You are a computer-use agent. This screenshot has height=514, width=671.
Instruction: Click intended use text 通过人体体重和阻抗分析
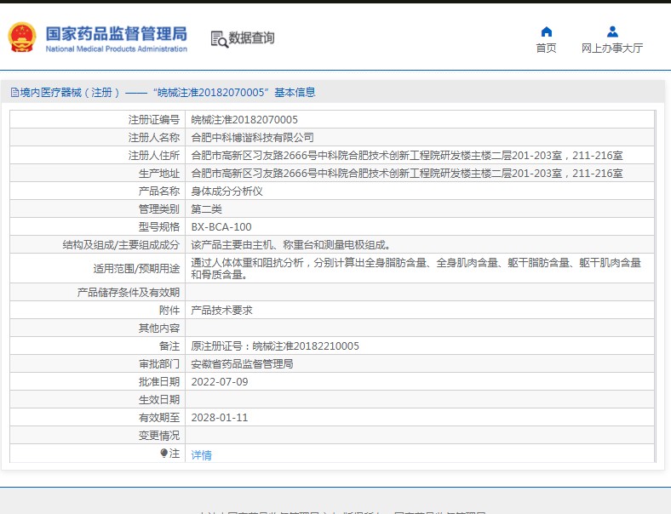click(x=416, y=269)
